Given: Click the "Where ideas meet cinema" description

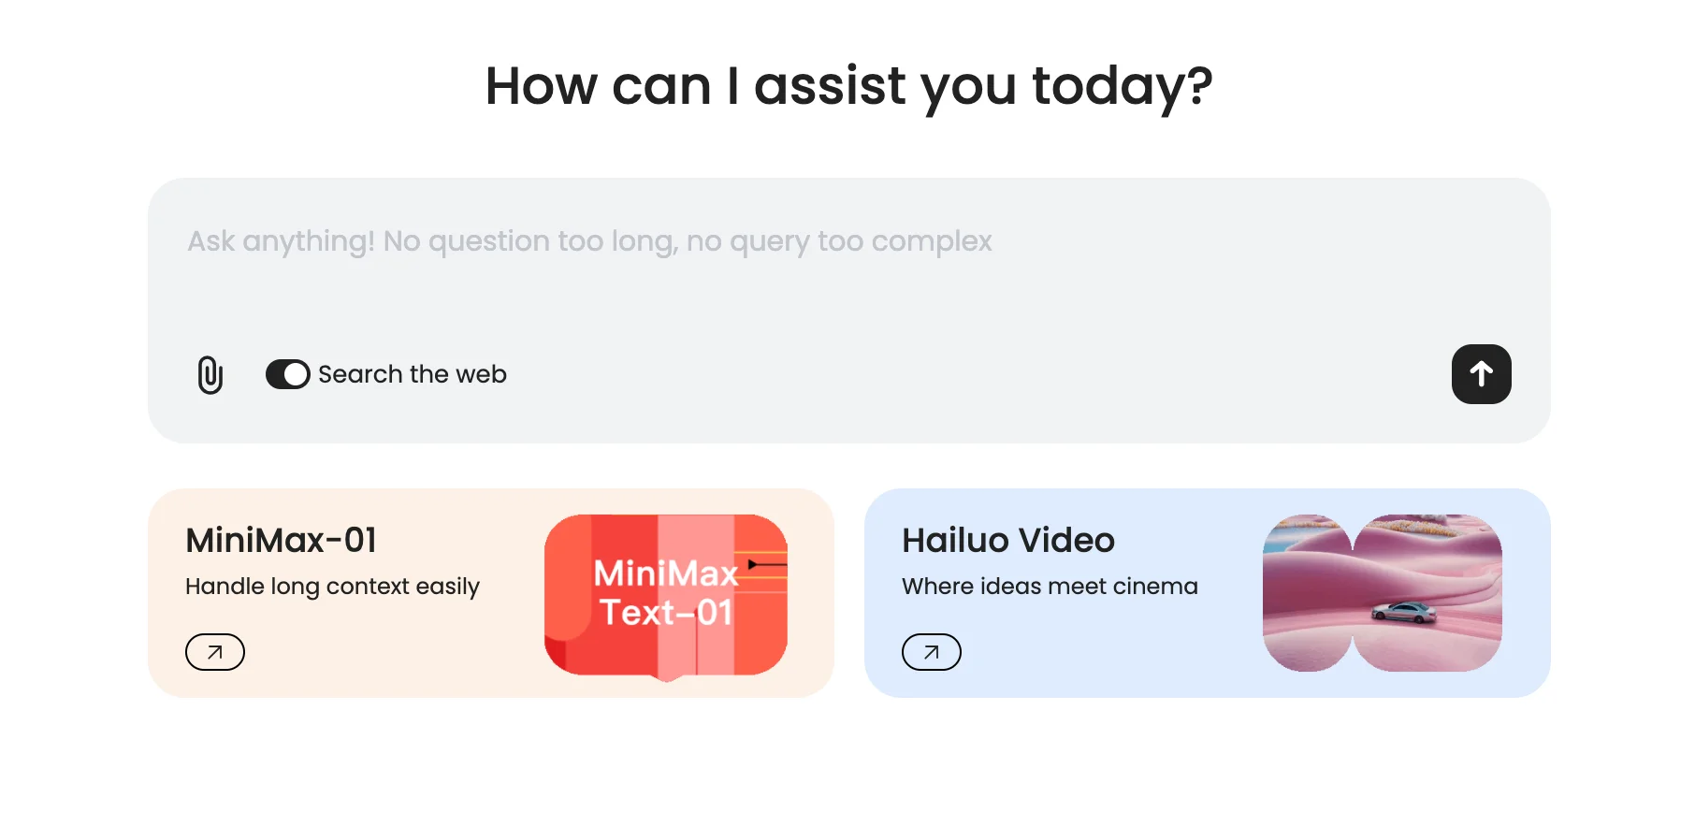Looking at the screenshot, I should (x=1050, y=587).
